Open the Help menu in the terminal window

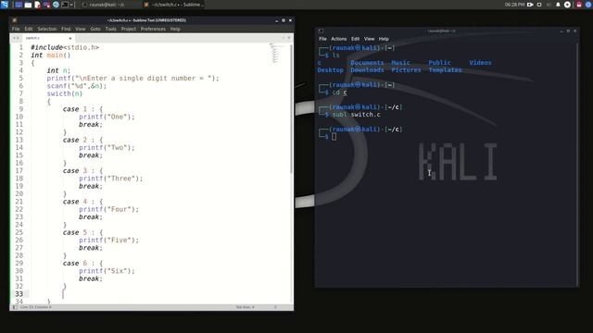coord(384,39)
